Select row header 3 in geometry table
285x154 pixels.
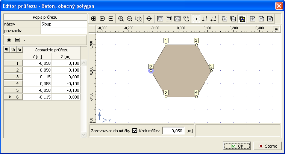13,77
